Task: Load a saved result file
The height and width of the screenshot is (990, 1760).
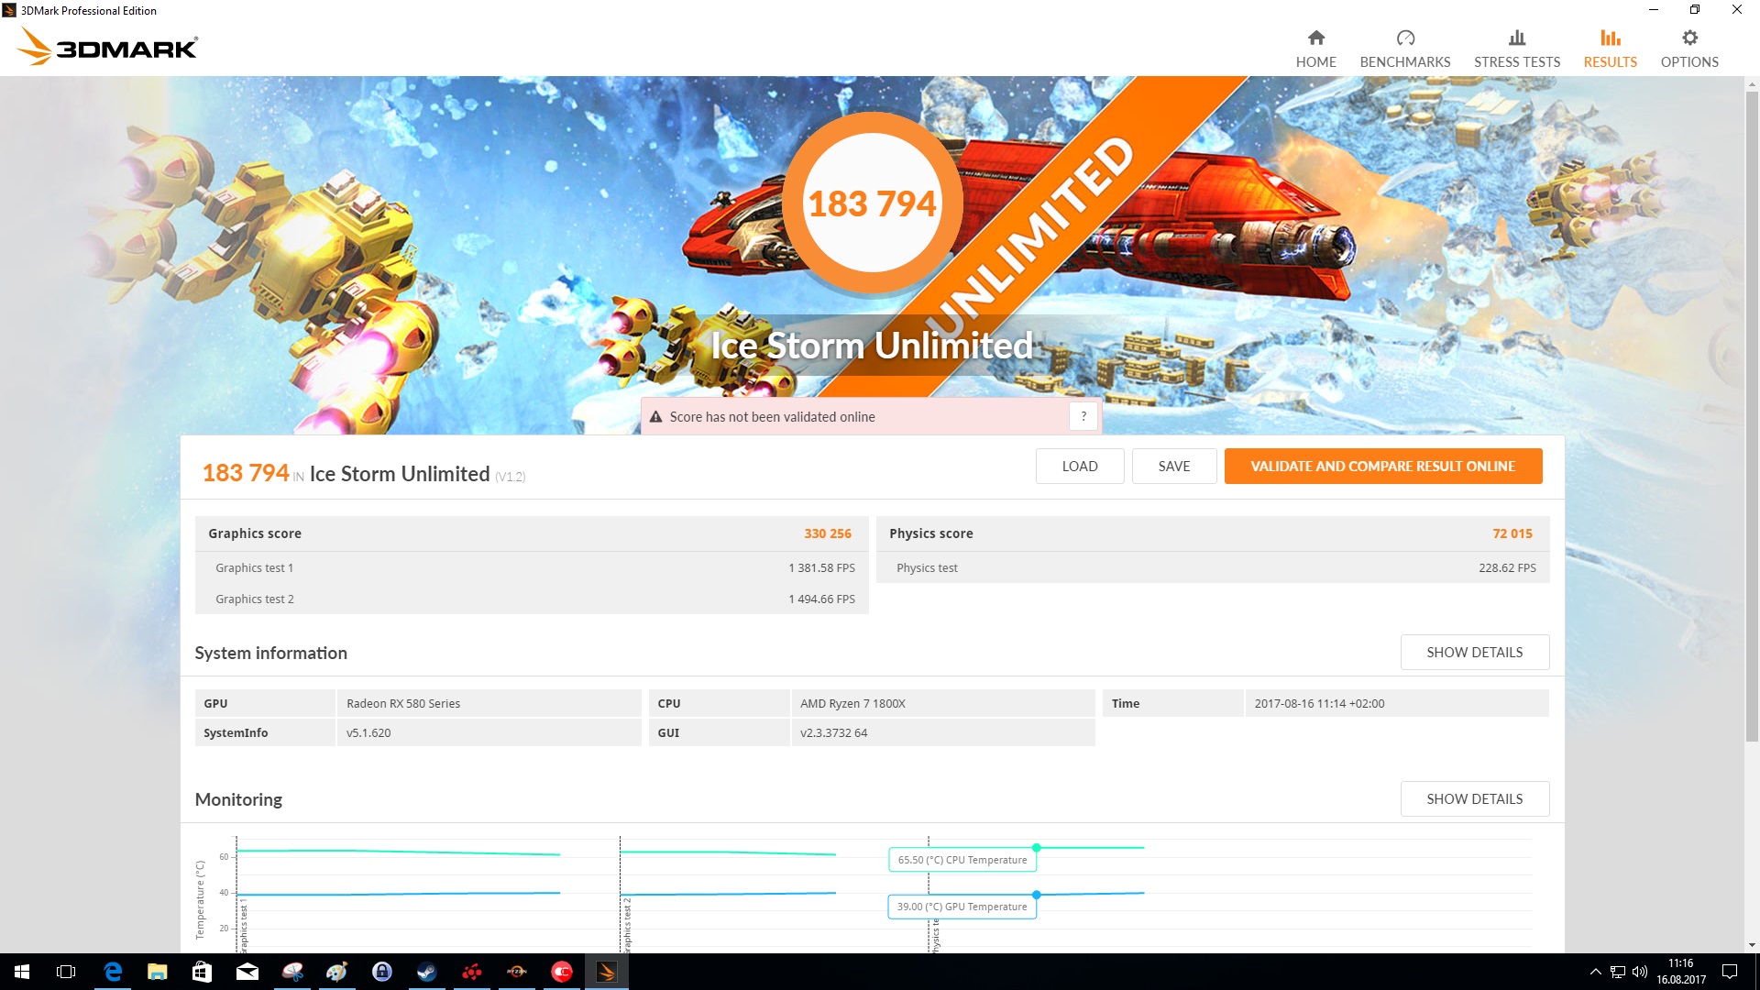Action: click(x=1079, y=467)
